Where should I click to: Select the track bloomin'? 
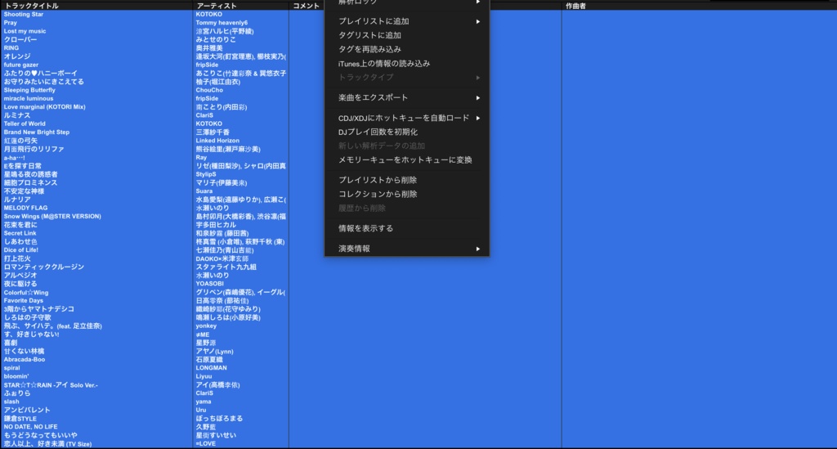click(16, 376)
